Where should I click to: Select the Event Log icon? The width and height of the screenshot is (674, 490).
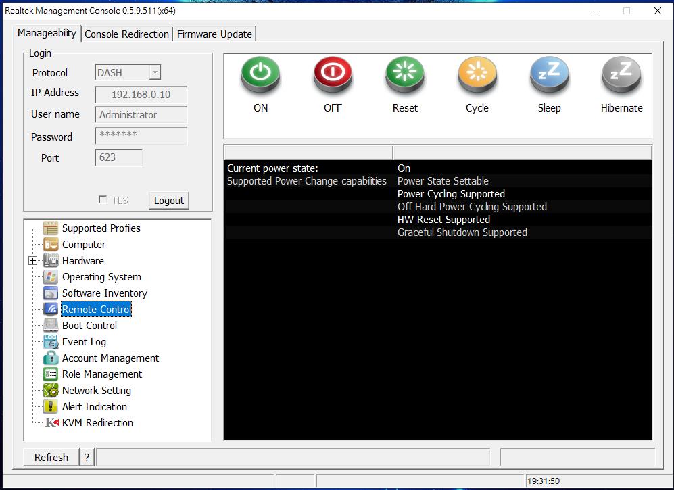click(51, 342)
